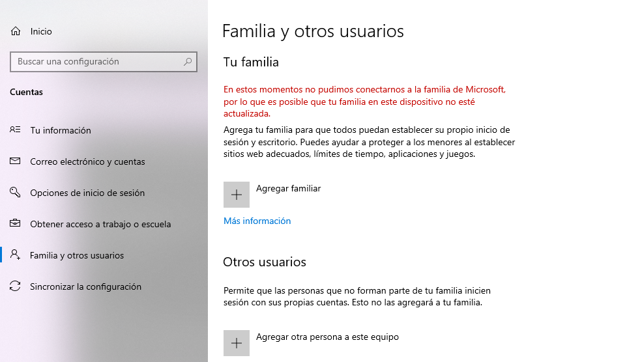Focus the Buscar una configuración search box
This screenshot has width=640, height=362.
point(98,62)
